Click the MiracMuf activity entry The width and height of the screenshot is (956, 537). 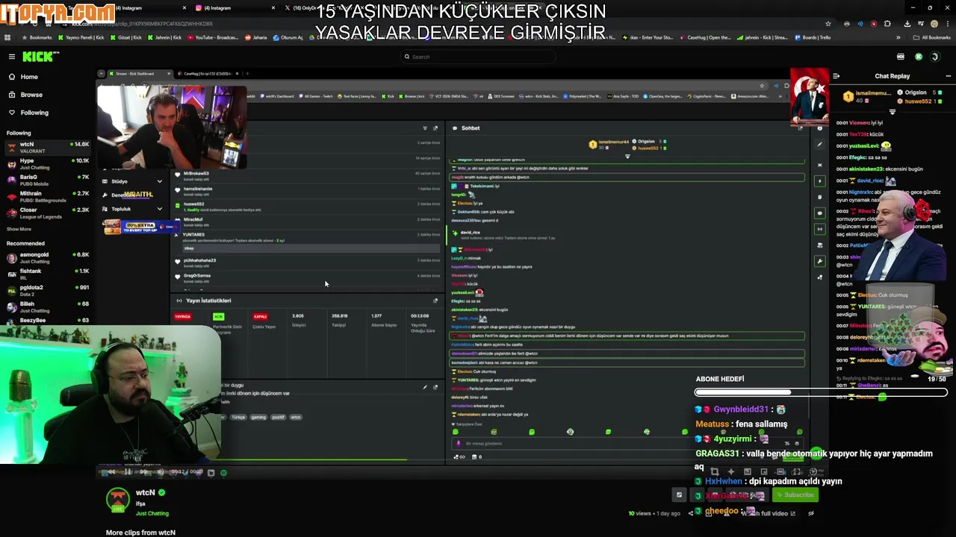click(307, 222)
